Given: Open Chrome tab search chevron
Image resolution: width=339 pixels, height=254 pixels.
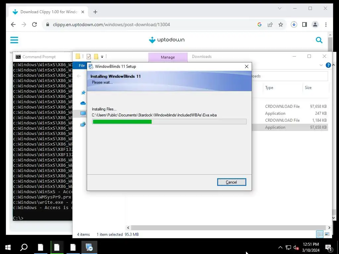Looking at the screenshot, I should point(279,8).
